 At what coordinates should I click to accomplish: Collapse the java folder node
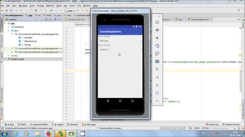(8, 30)
